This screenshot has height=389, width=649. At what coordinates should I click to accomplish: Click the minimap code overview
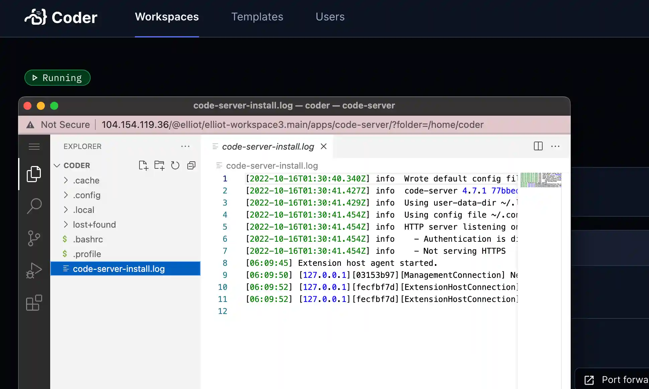(541, 180)
